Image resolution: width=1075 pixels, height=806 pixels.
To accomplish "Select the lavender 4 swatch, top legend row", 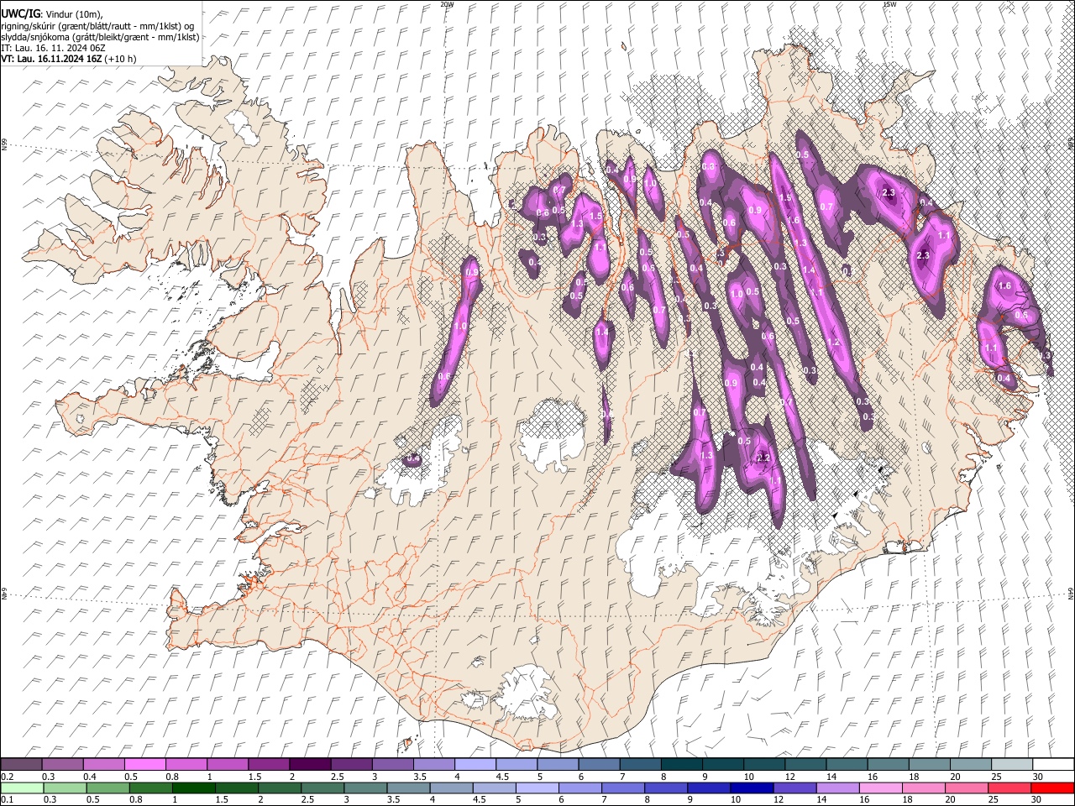I will pos(475,764).
